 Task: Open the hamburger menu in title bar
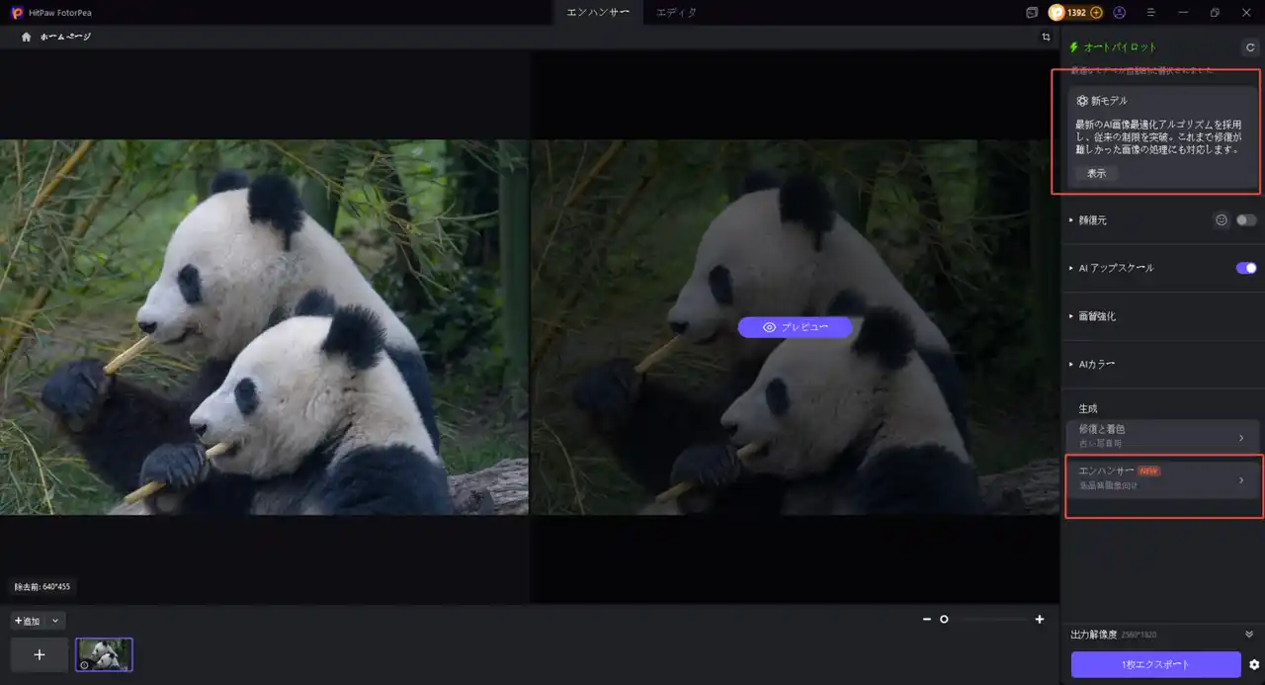pyautogui.click(x=1151, y=13)
